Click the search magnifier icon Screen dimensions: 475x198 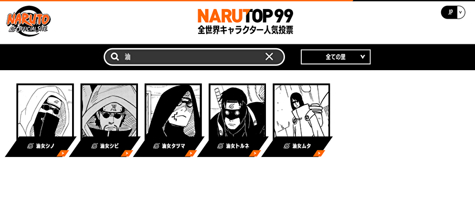tap(115, 57)
